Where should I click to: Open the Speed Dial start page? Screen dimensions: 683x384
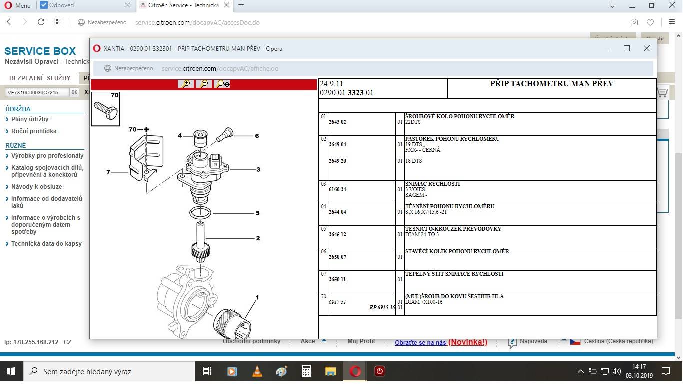coord(57,22)
